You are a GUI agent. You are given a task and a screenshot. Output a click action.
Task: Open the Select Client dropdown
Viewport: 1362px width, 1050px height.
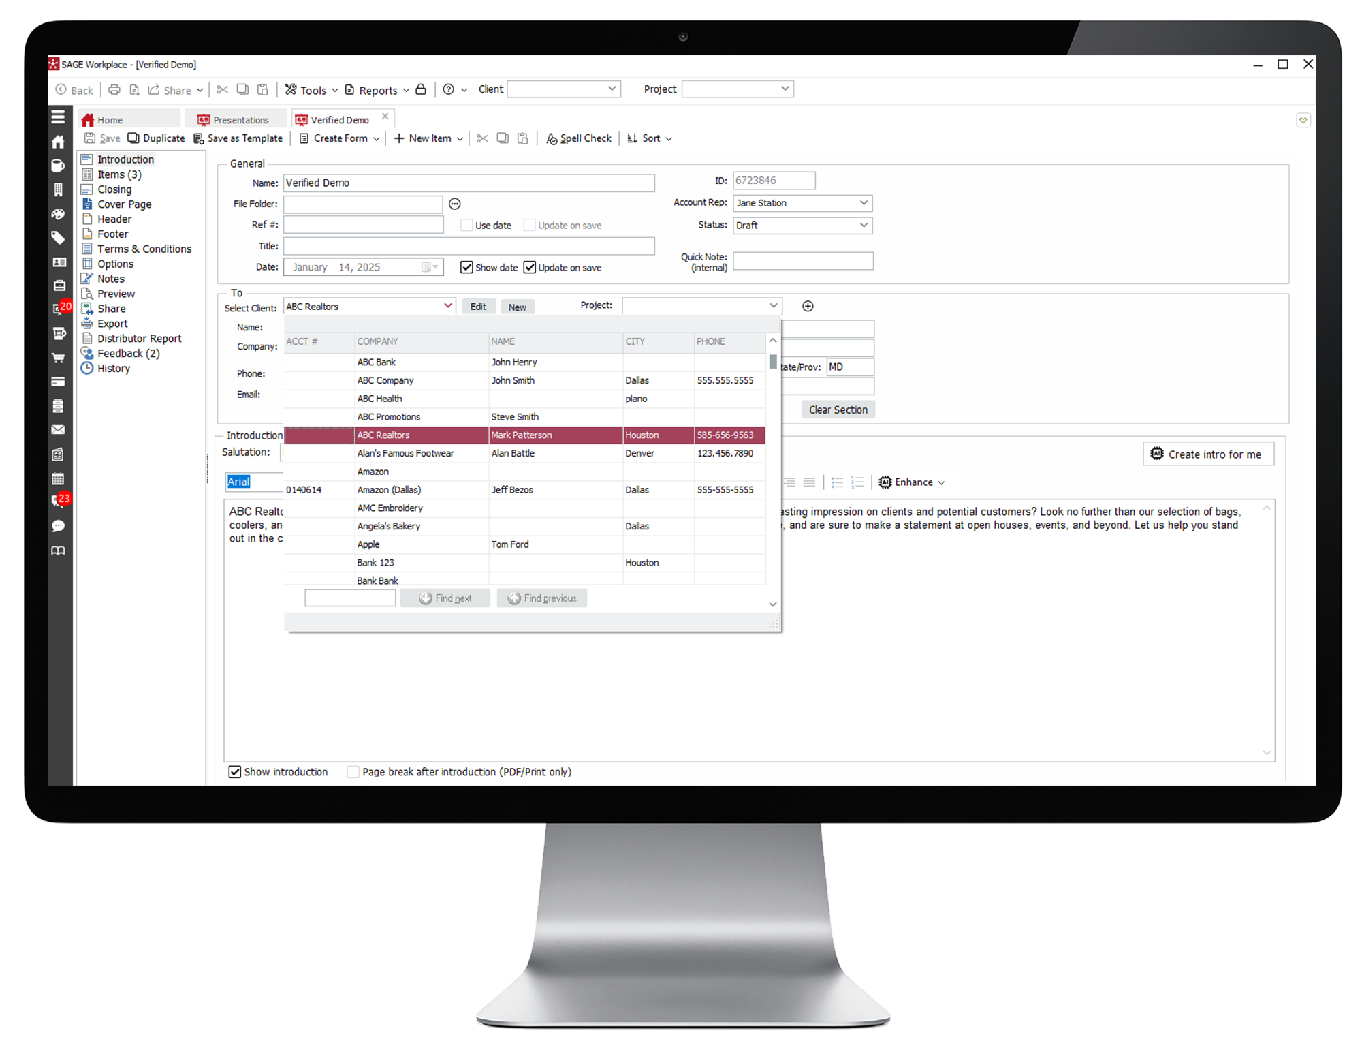447,306
